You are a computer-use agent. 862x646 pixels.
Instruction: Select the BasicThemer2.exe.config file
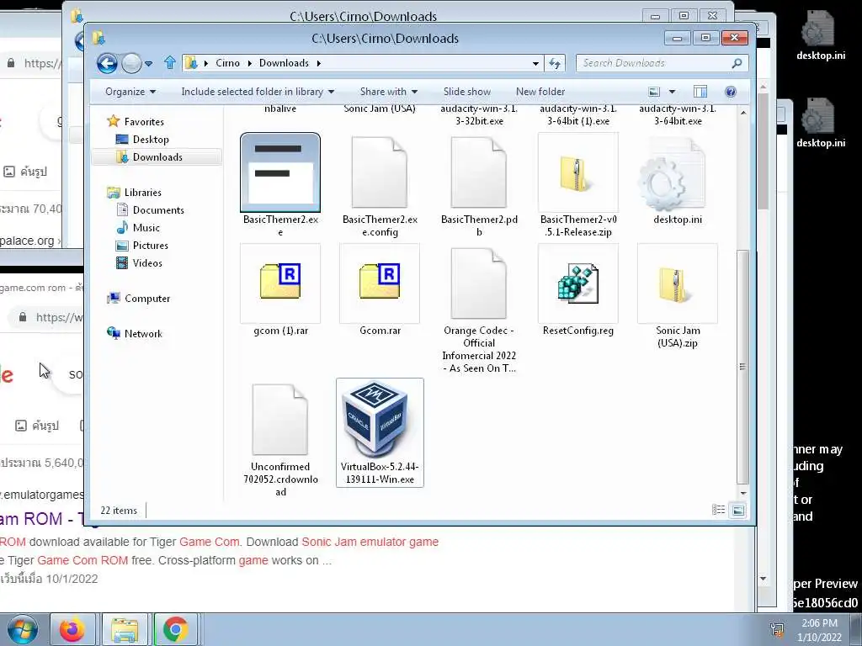click(380, 184)
